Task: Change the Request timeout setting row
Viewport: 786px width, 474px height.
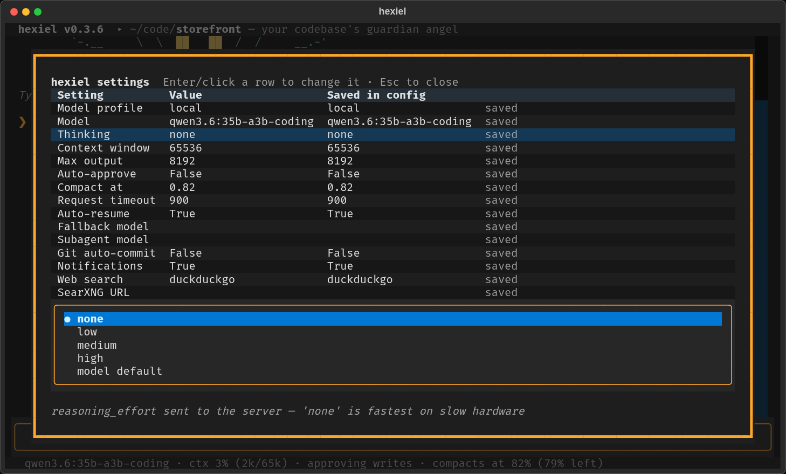Action: [393, 201]
